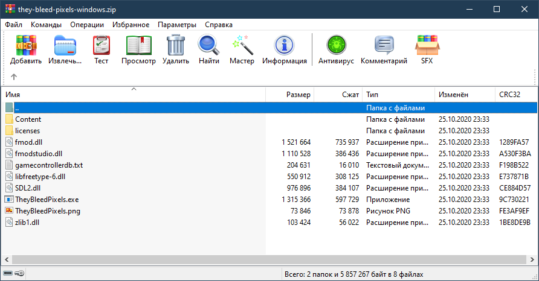Click the zlib1.dll file icon
The image size is (539, 281).
(x=9, y=223)
